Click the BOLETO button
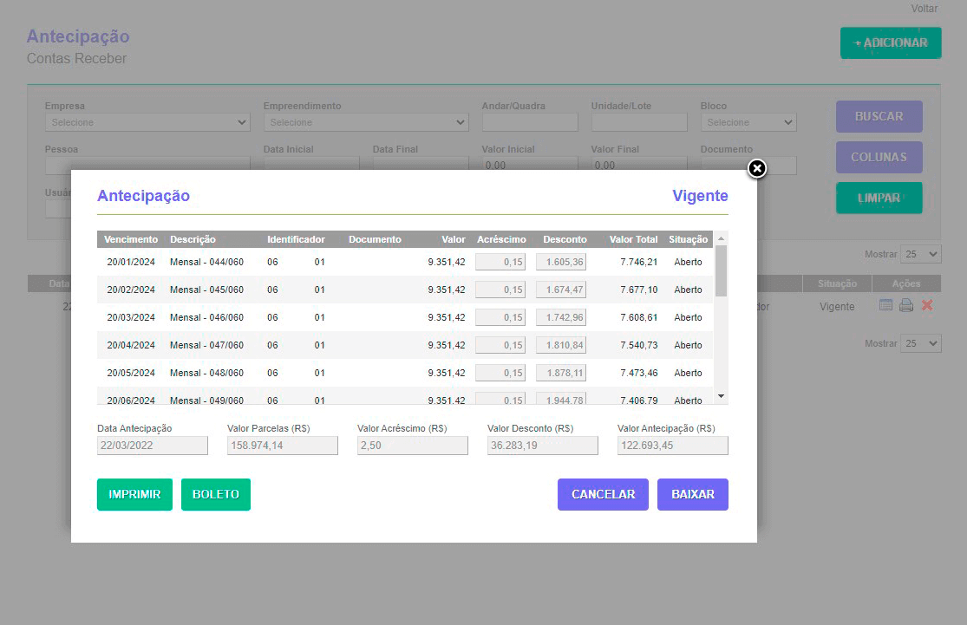Screen dimensions: 967x625 click(216, 494)
